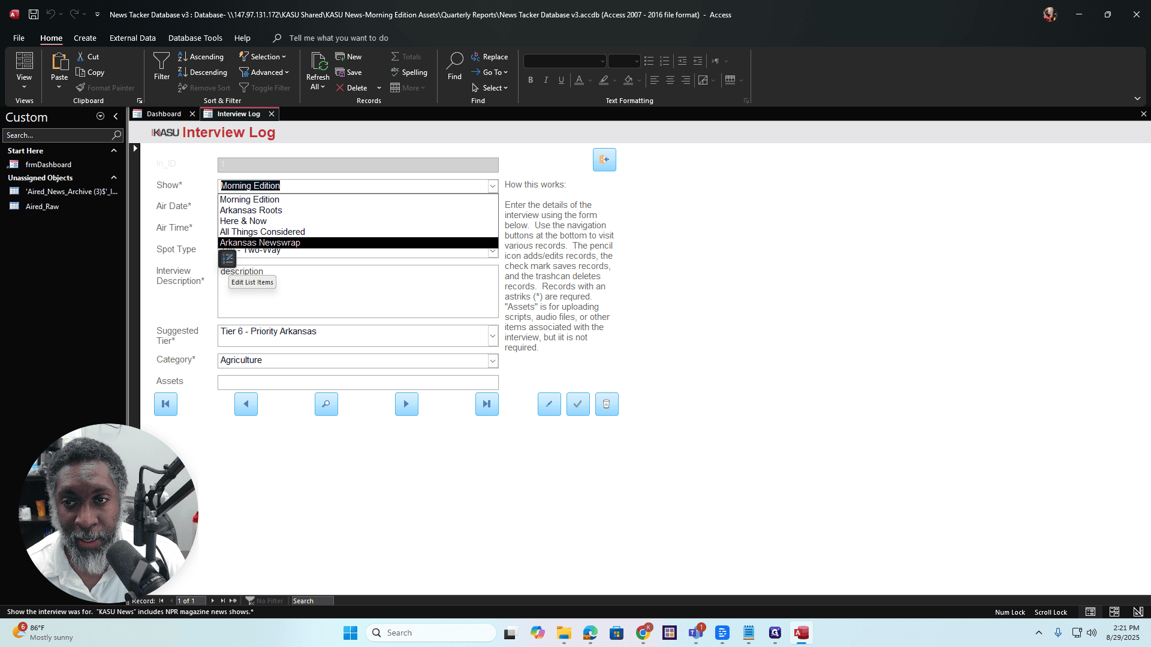Click Refresh All in Records group
This screenshot has width=1151, height=647.
point(318,71)
